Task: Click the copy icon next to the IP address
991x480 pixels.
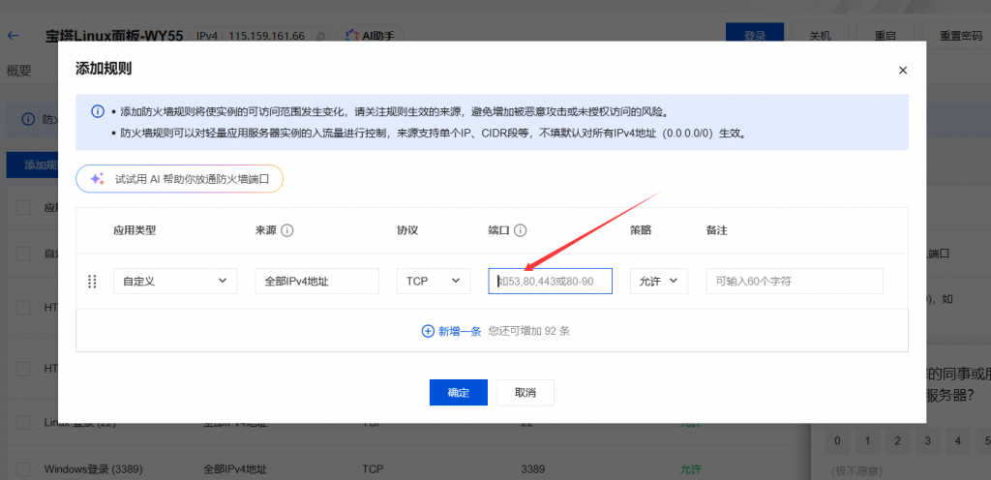Action: [x=320, y=36]
